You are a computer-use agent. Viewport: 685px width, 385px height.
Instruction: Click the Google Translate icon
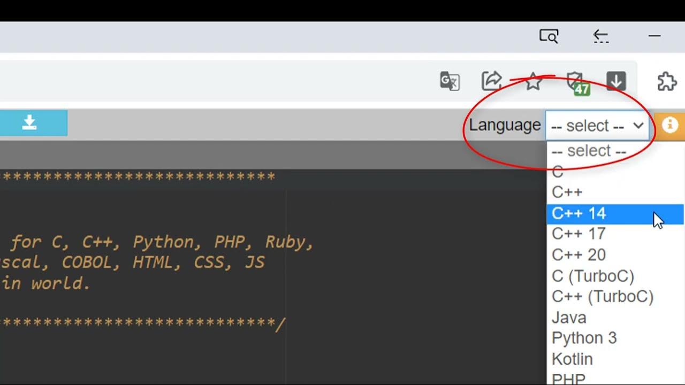pyautogui.click(x=450, y=81)
